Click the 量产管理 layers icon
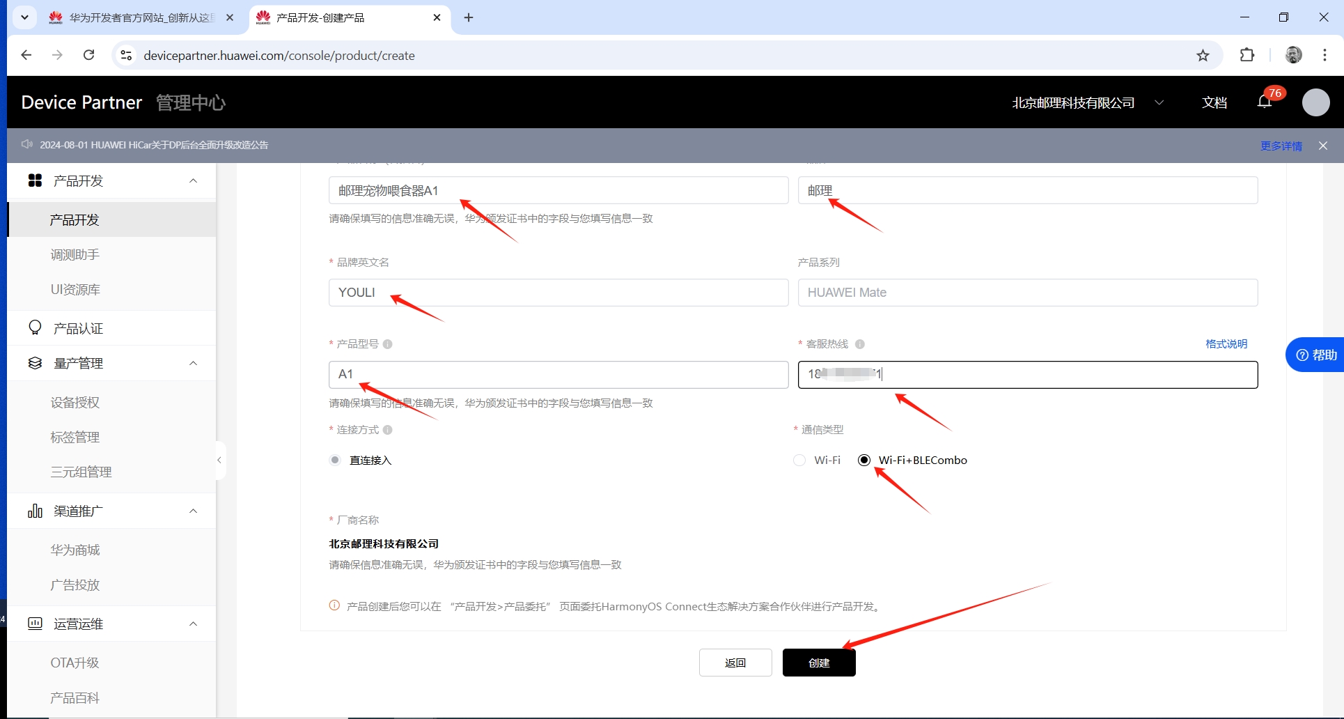Viewport: 1344px width, 719px height. pos(35,363)
